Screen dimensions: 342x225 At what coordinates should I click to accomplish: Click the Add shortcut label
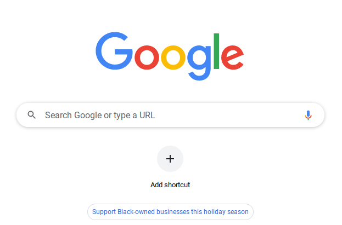[x=170, y=184]
